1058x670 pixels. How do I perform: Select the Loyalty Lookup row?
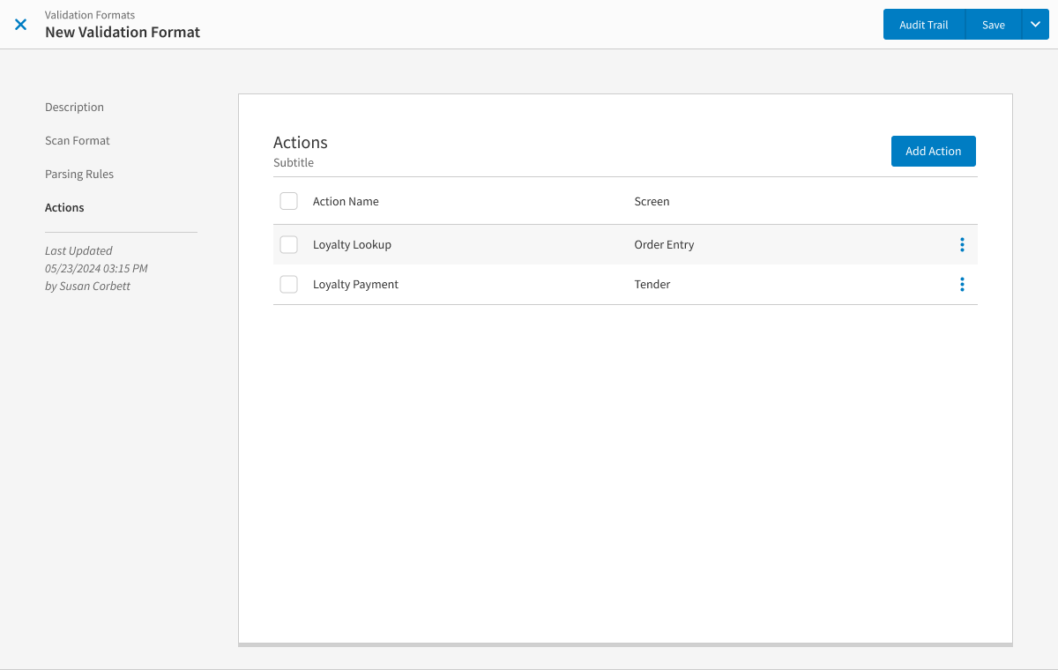pyautogui.click(x=352, y=244)
